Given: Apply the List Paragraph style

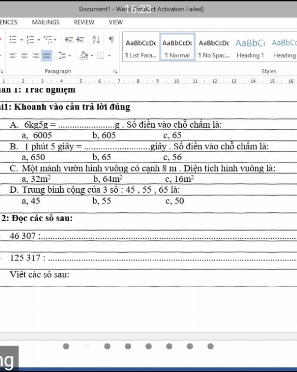Looking at the screenshot, I should (x=141, y=47).
